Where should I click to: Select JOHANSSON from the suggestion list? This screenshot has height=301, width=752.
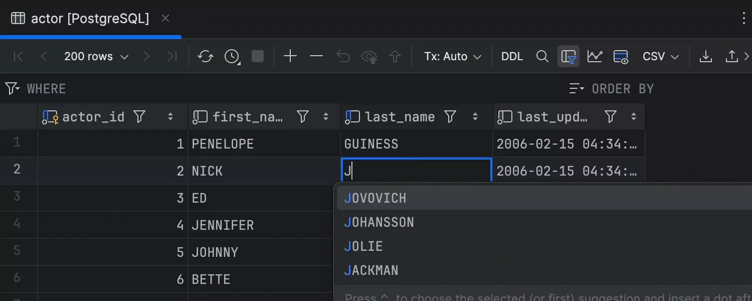coord(379,222)
